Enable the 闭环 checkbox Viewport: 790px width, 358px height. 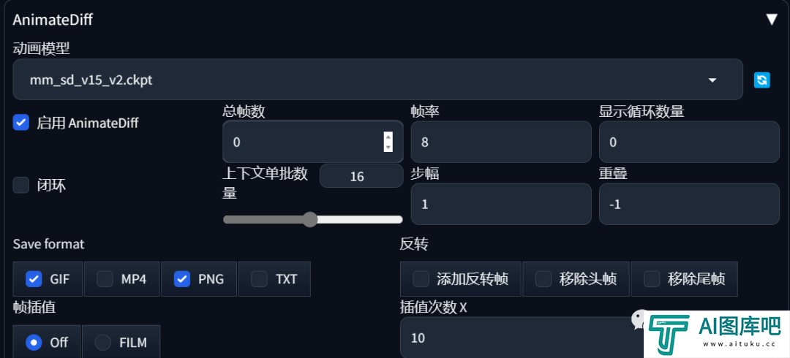point(21,185)
